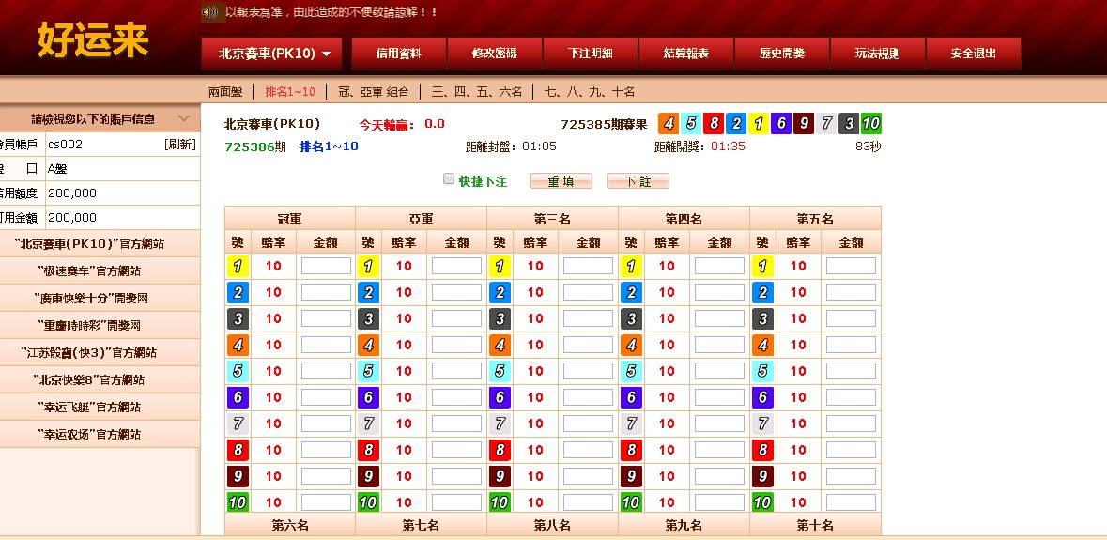This screenshot has width=1107, height=540.
Task: Click the amount field for 第五名 number 9
Action: point(851,476)
